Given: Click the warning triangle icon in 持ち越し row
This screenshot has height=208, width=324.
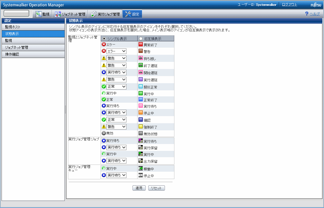Looking at the screenshot, I should tap(104, 58).
